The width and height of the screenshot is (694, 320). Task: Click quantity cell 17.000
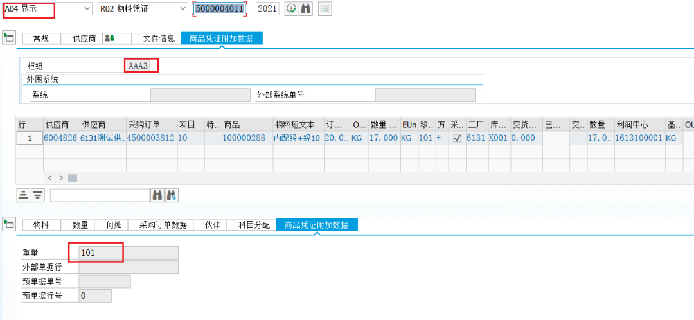pos(384,138)
